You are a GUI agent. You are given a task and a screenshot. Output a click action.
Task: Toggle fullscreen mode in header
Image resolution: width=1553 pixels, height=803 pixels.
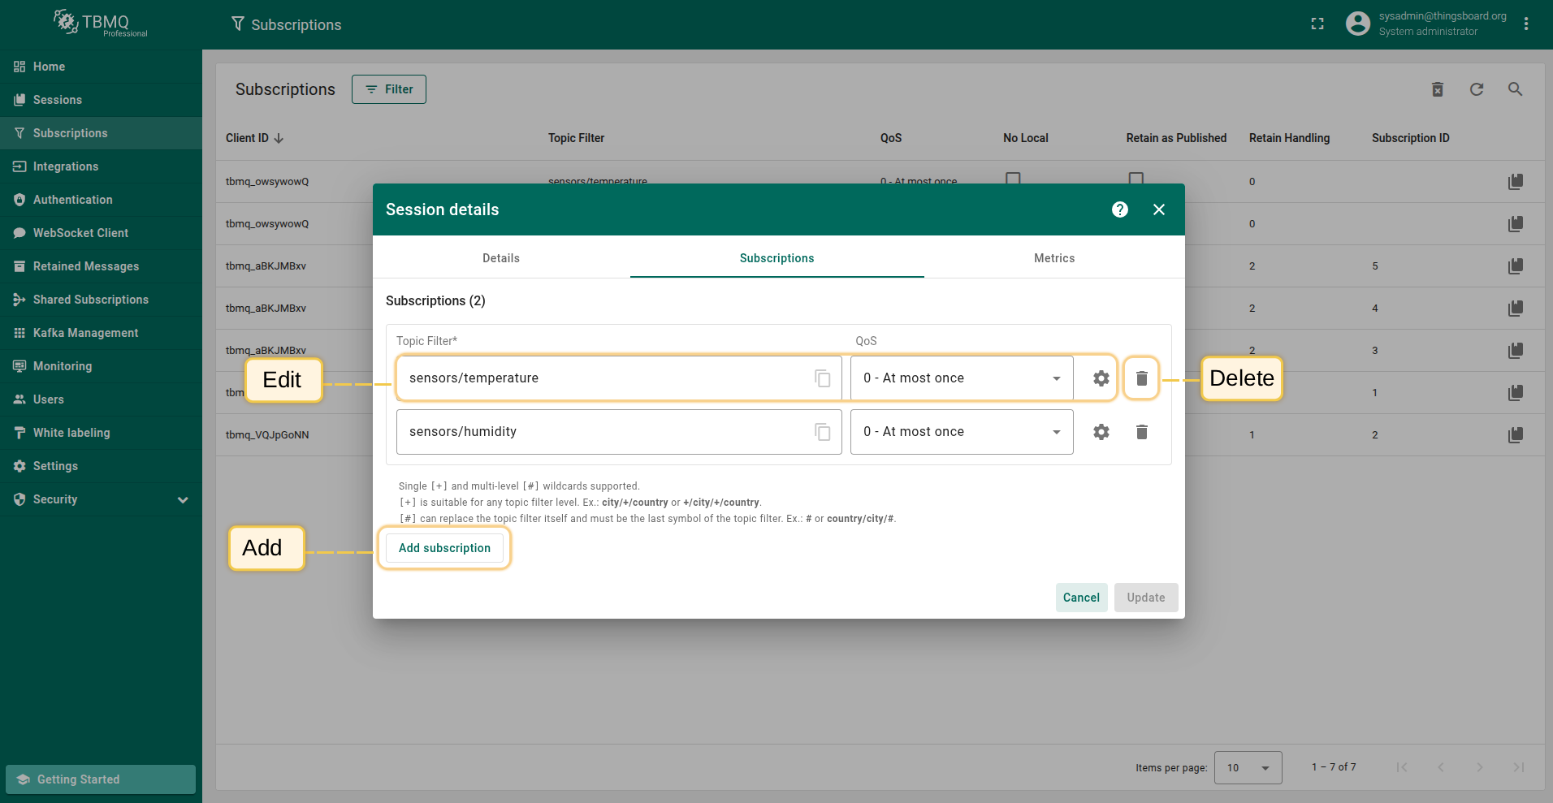click(x=1317, y=24)
